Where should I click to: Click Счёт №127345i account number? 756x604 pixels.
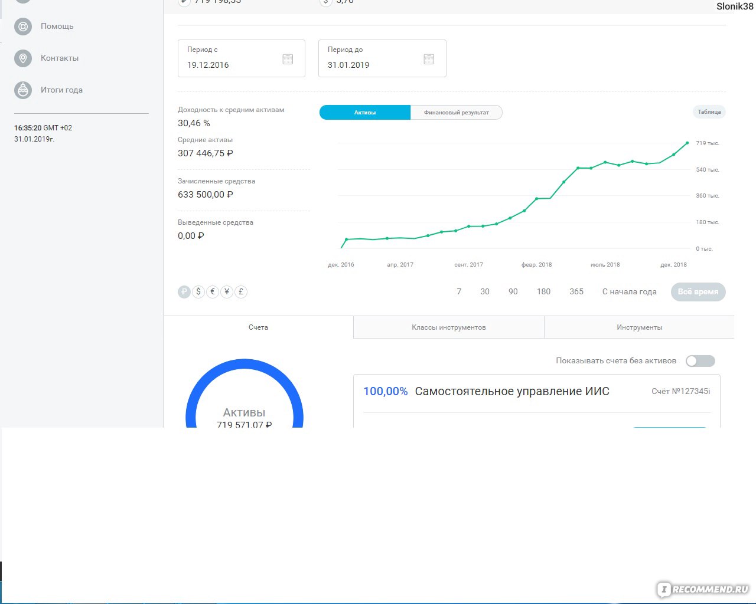[681, 392]
